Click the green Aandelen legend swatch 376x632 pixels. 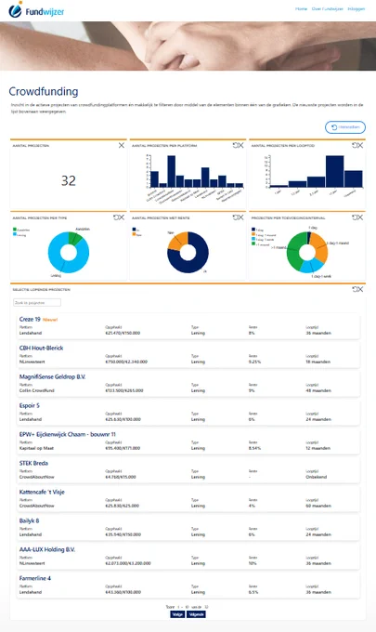15,230
